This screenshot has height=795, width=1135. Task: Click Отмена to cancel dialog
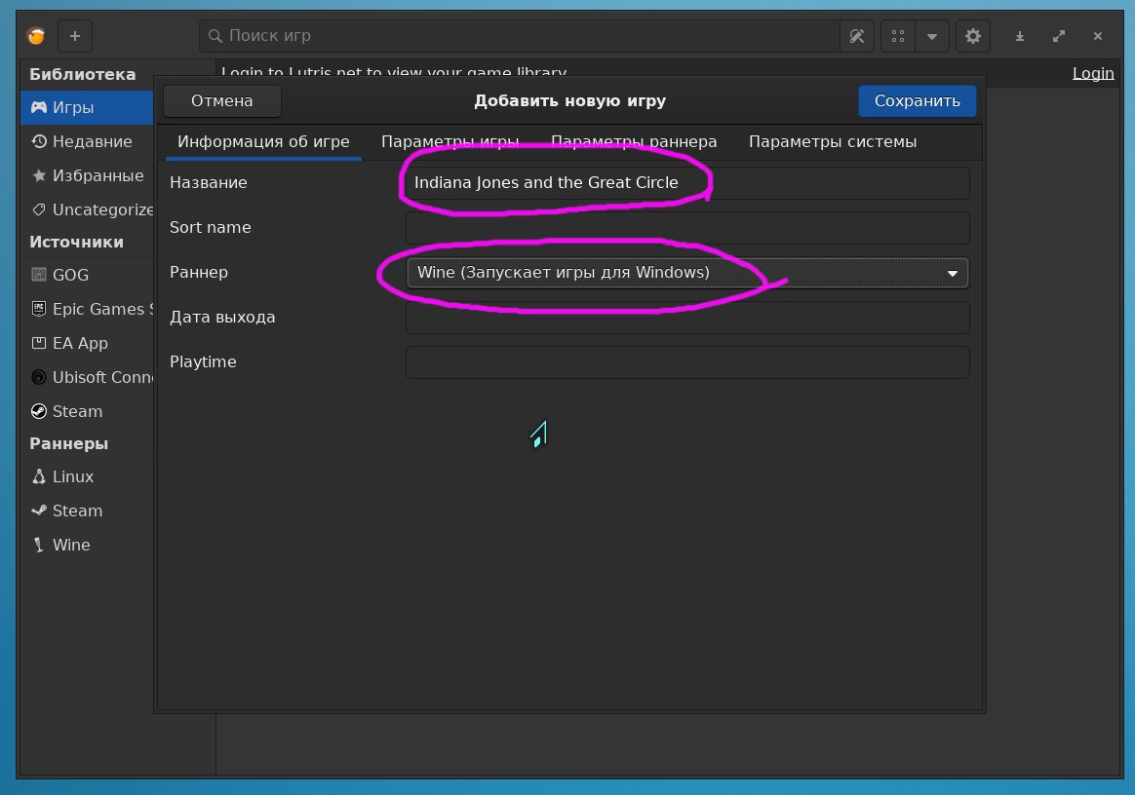click(222, 100)
